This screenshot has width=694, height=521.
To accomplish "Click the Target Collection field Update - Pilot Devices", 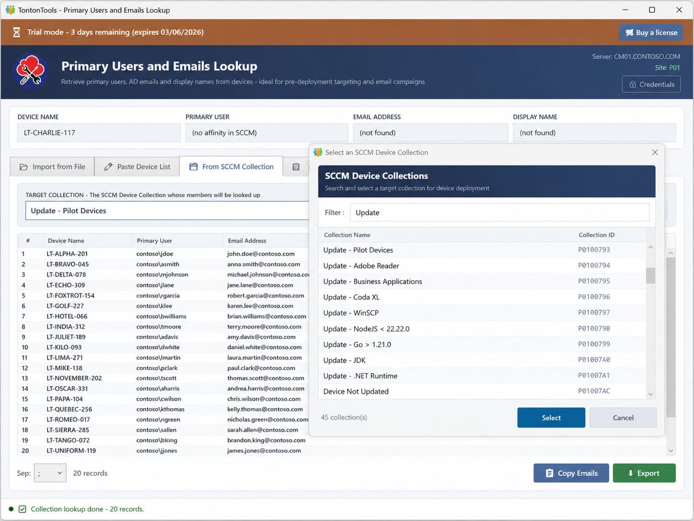I will 167,211.
